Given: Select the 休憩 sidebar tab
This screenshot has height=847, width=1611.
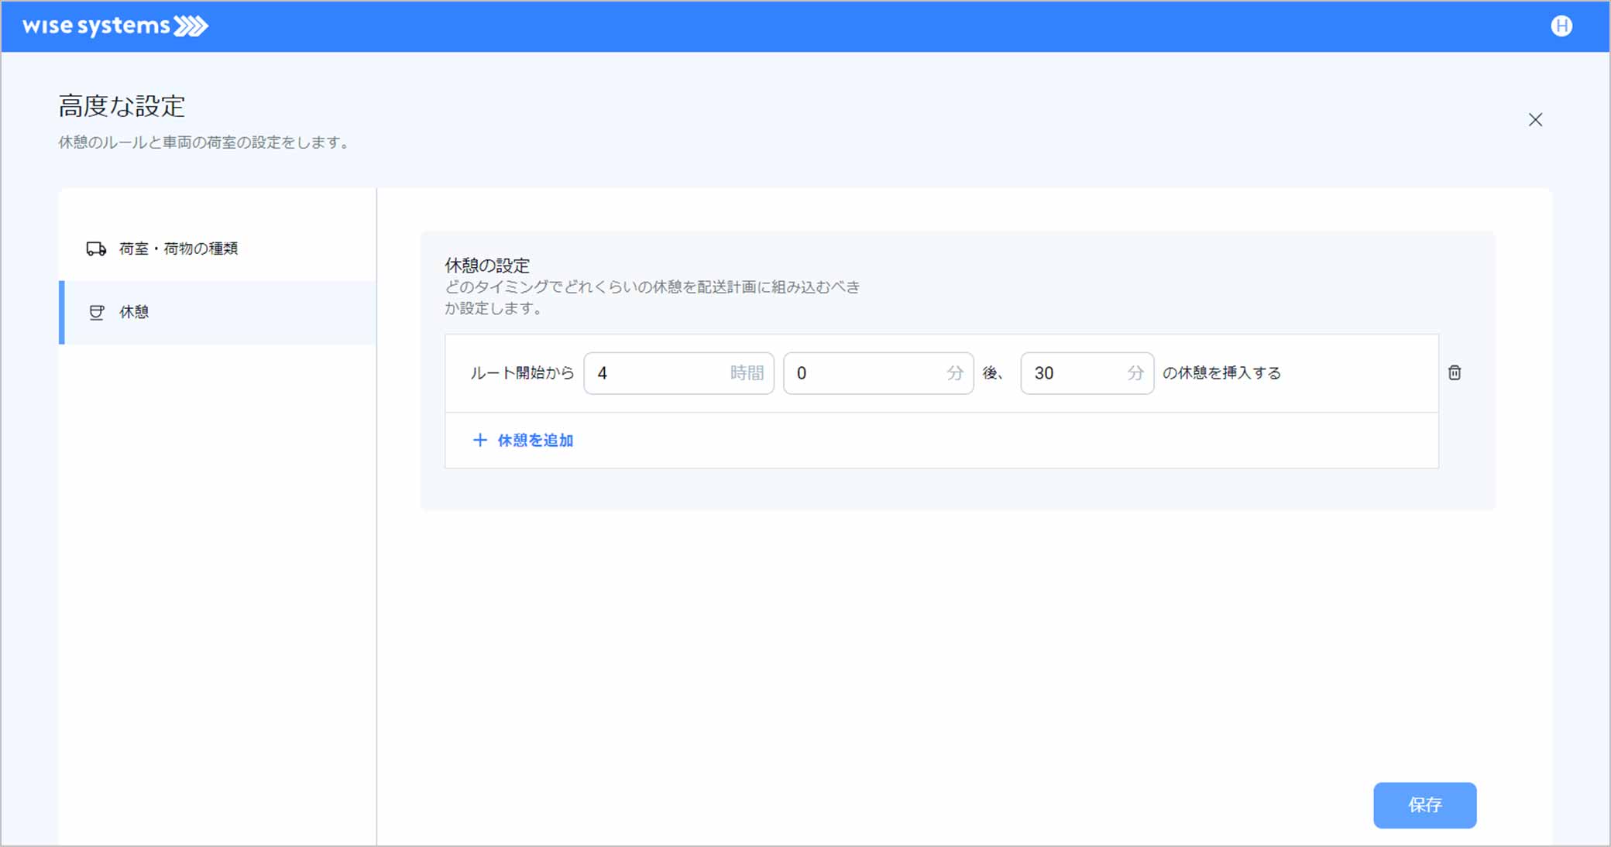Looking at the screenshot, I should [x=134, y=312].
